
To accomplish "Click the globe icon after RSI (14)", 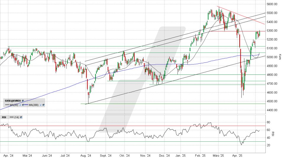I will [21, 117].
